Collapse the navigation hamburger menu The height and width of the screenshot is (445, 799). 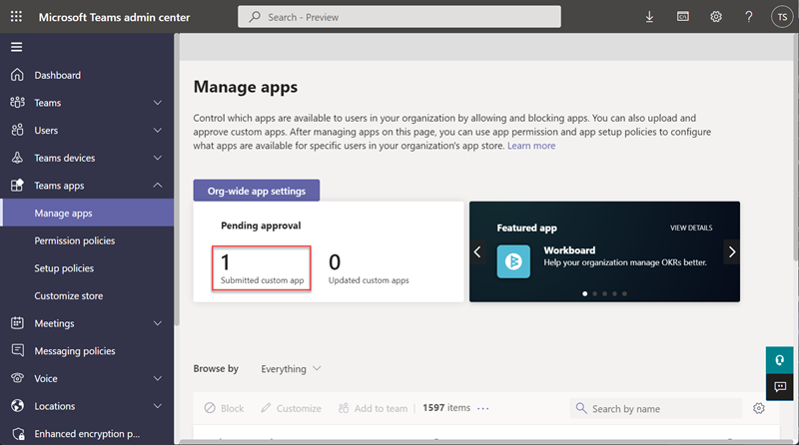[16, 47]
